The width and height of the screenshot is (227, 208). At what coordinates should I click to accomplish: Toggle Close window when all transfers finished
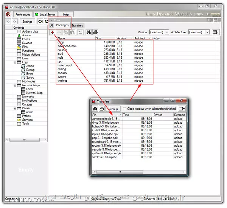(x=124, y=109)
